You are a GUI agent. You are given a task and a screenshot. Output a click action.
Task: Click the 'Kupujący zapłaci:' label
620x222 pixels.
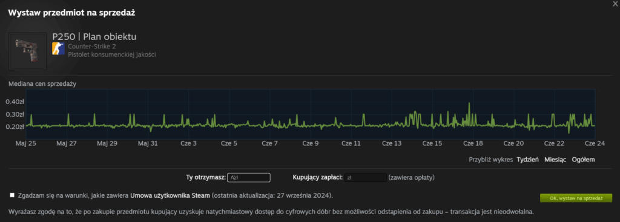pos(317,177)
